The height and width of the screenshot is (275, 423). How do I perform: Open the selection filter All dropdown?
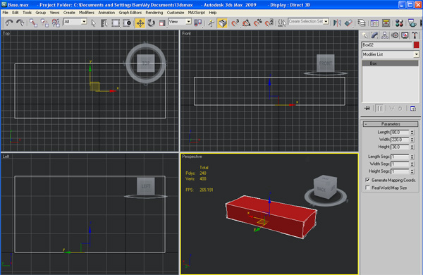pyautogui.click(x=75, y=22)
